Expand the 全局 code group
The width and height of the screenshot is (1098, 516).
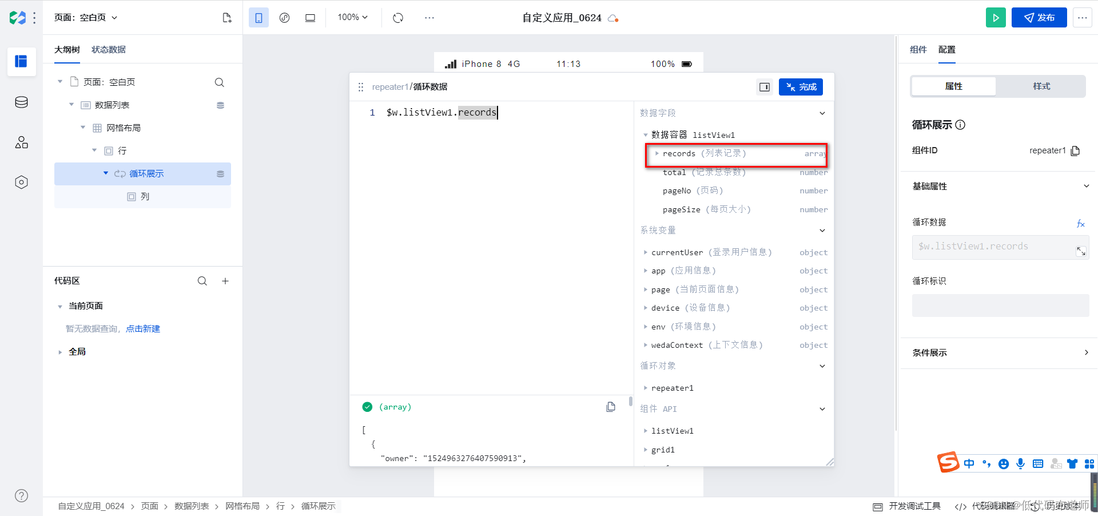[60, 352]
